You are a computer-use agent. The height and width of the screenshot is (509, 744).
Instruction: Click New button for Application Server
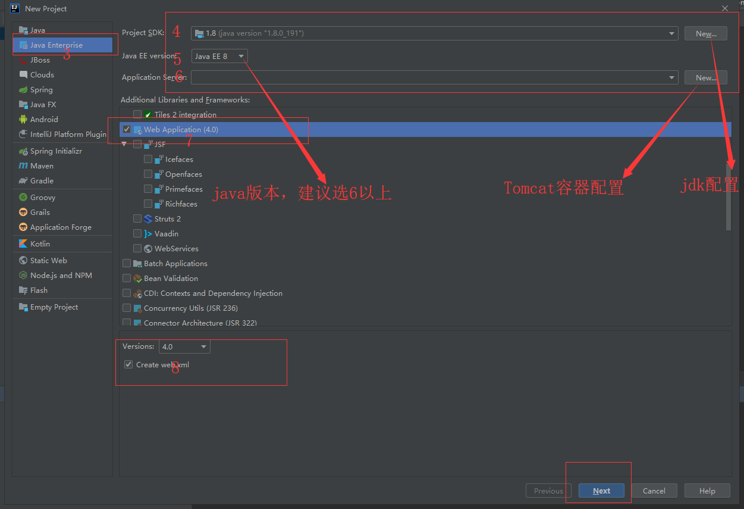(705, 77)
